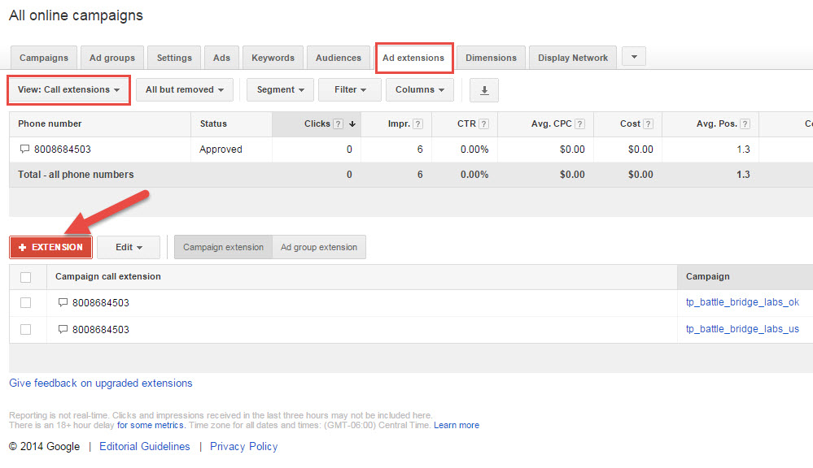This screenshot has height=468, width=813.
Task: Check the box for tp_battle_bridge_labs_us extension row
Action: pos(26,330)
